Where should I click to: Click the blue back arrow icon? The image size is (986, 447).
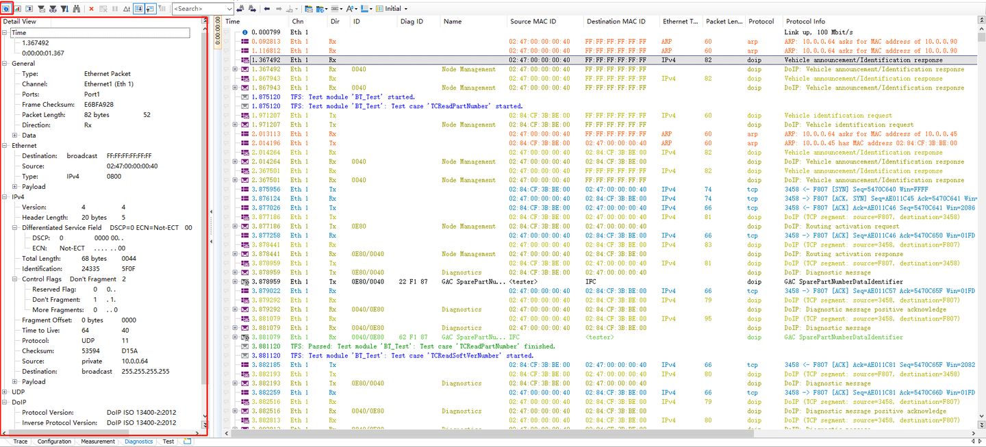coord(268,9)
